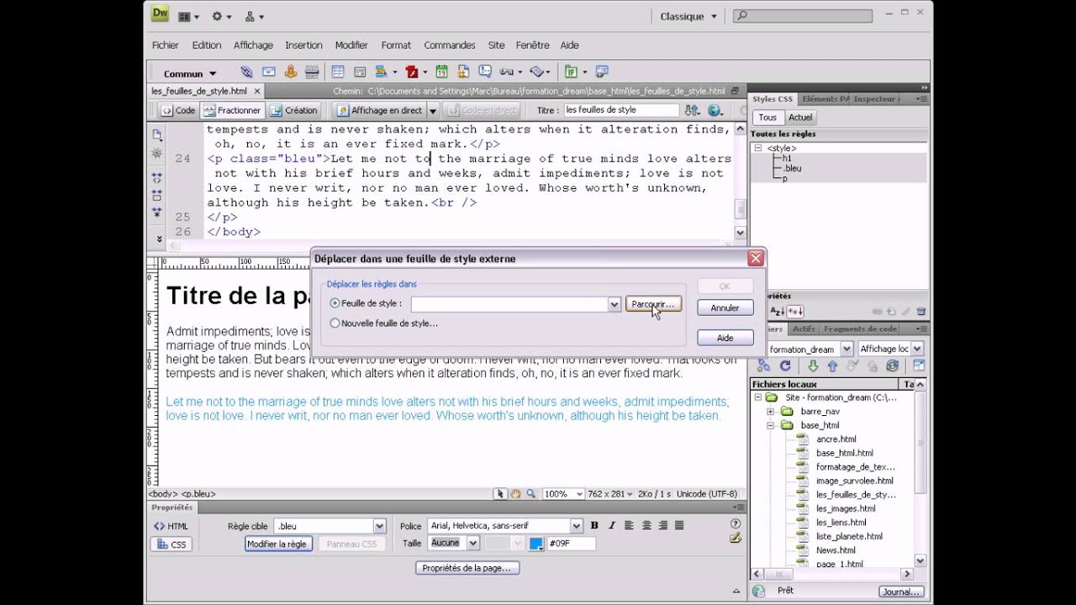Viewport: 1076px width, 605px height.
Task: Open the Feuille de style dropdown list
Action: click(614, 304)
